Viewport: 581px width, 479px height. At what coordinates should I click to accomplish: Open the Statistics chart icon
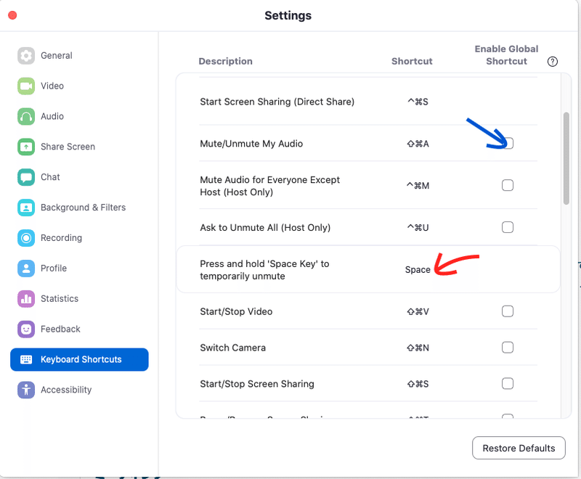coord(26,299)
